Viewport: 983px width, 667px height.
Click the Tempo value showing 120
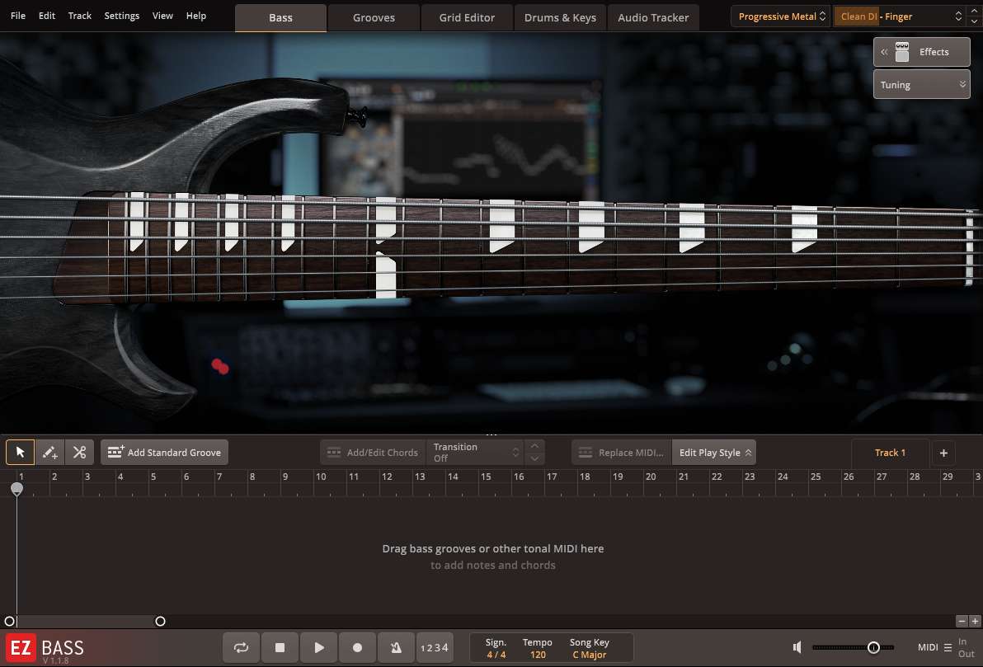537,653
